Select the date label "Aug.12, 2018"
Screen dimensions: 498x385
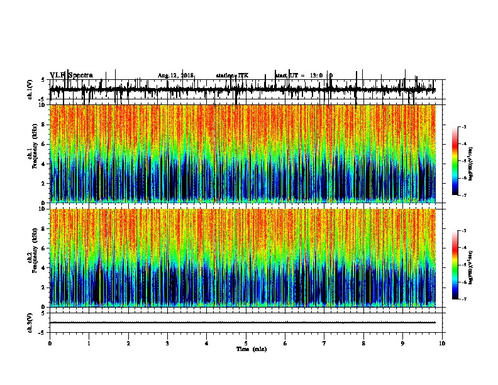tap(175, 75)
